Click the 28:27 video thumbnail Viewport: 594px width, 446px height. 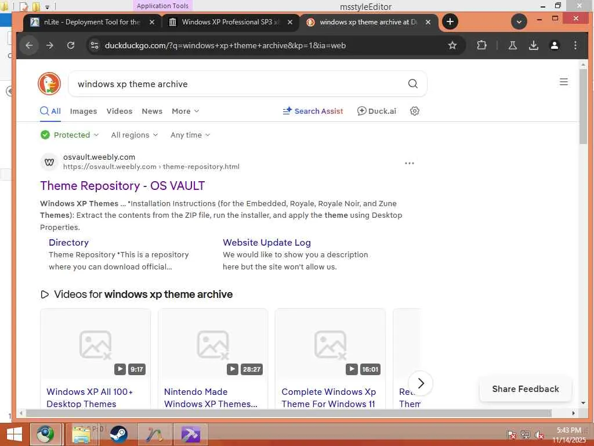(x=213, y=344)
